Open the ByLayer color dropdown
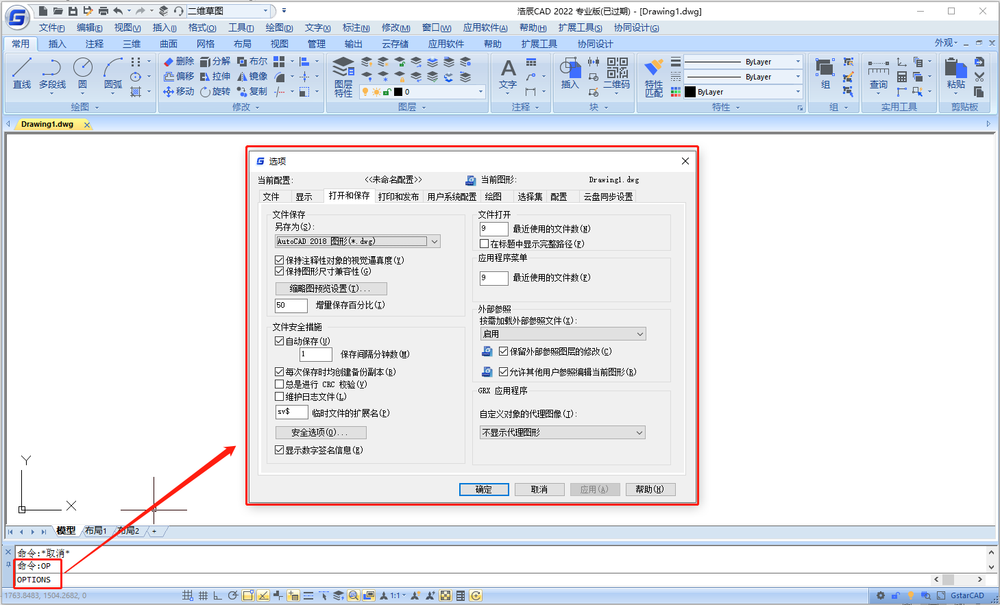 [743, 92]
